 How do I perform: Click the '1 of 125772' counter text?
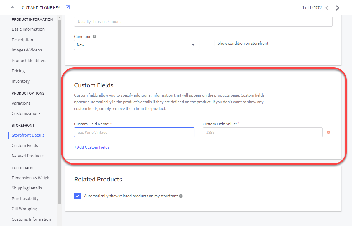pyautogui.click(x=312, y=7)
